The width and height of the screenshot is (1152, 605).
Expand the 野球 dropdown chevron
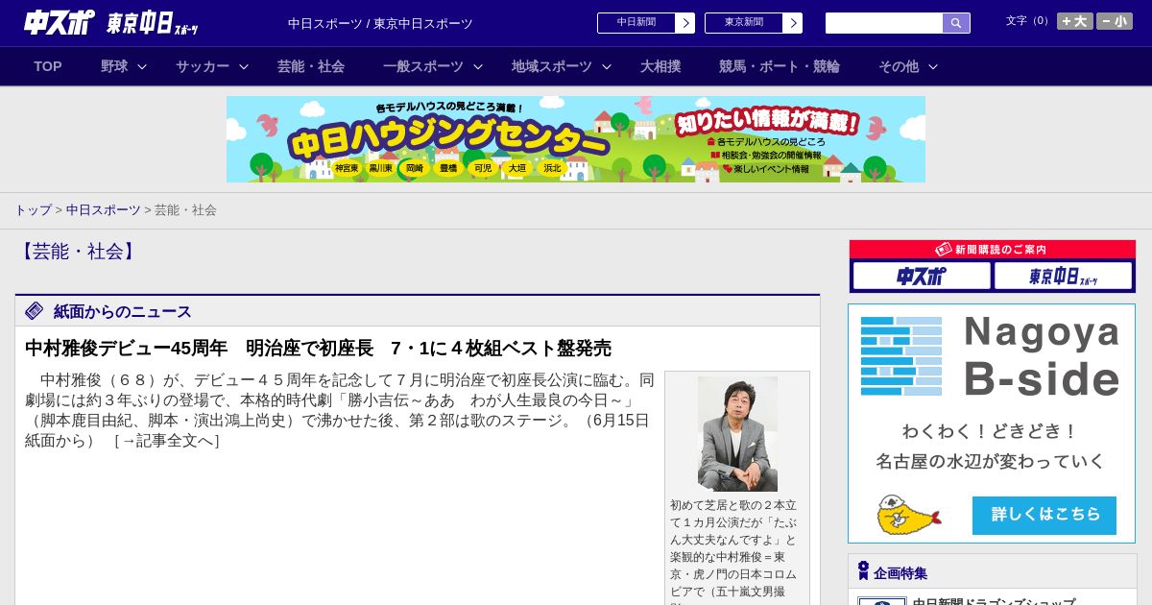pos(142,66)
